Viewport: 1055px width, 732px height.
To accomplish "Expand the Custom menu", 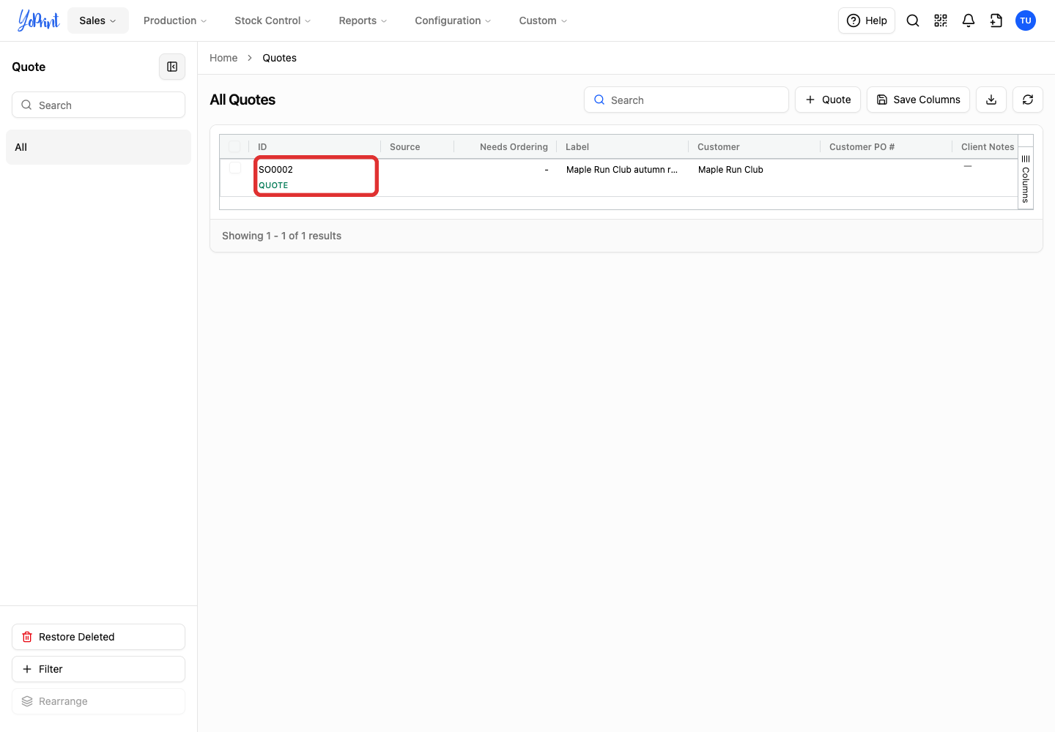I will pos(543,20).
